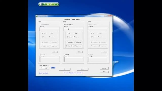Click the Return button
Viewport: 162px width, 91px height.
pos(83,69)
